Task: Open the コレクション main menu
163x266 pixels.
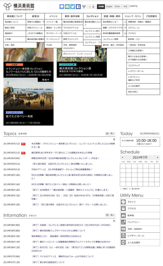Action: [x=92, y=16]
